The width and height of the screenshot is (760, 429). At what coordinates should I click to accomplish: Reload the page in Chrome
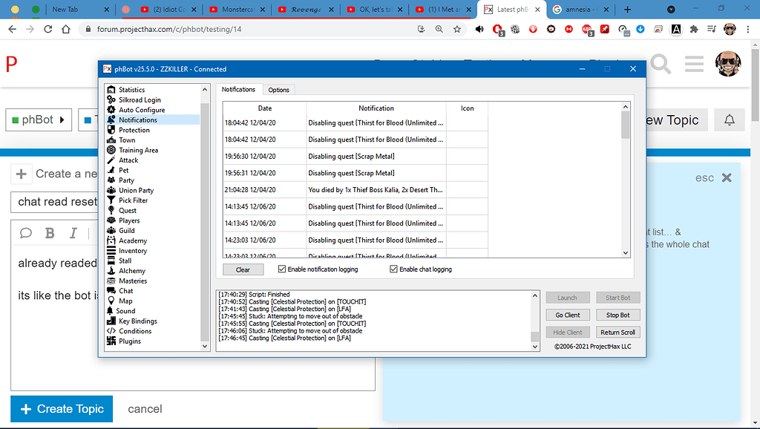point(48,29)
